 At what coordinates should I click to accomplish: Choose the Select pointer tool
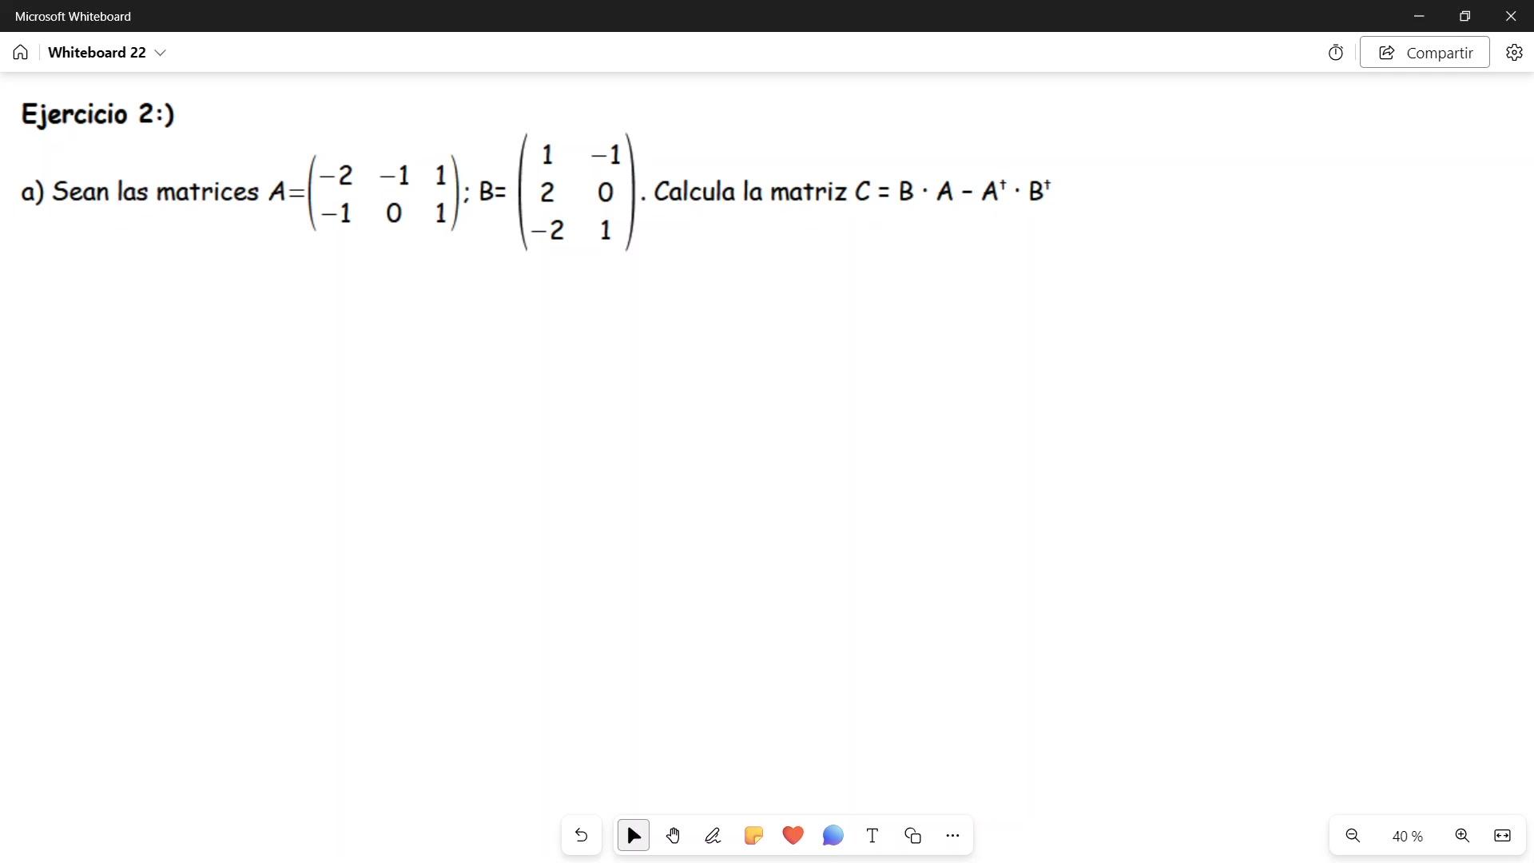click(634, 836)
